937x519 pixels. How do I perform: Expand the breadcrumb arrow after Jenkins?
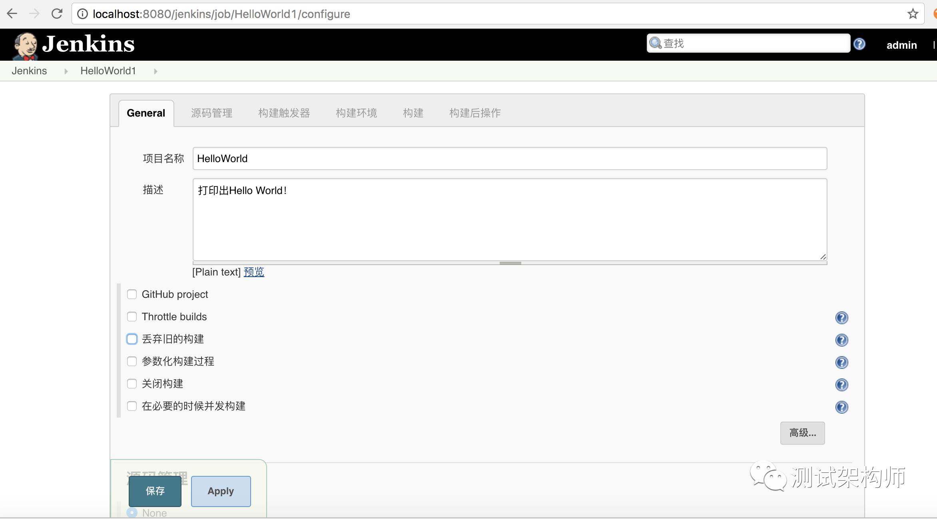pyautogui.click(x=66, y=71)
